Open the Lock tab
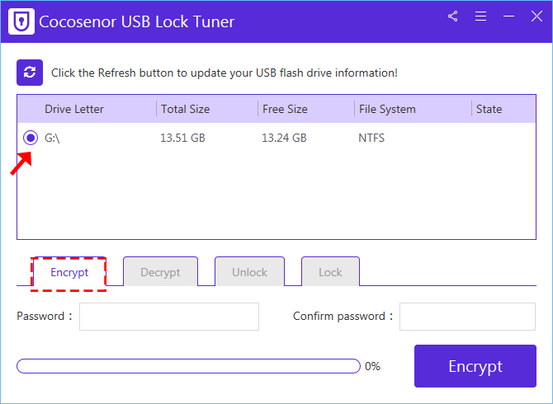 tap(330, 272)
